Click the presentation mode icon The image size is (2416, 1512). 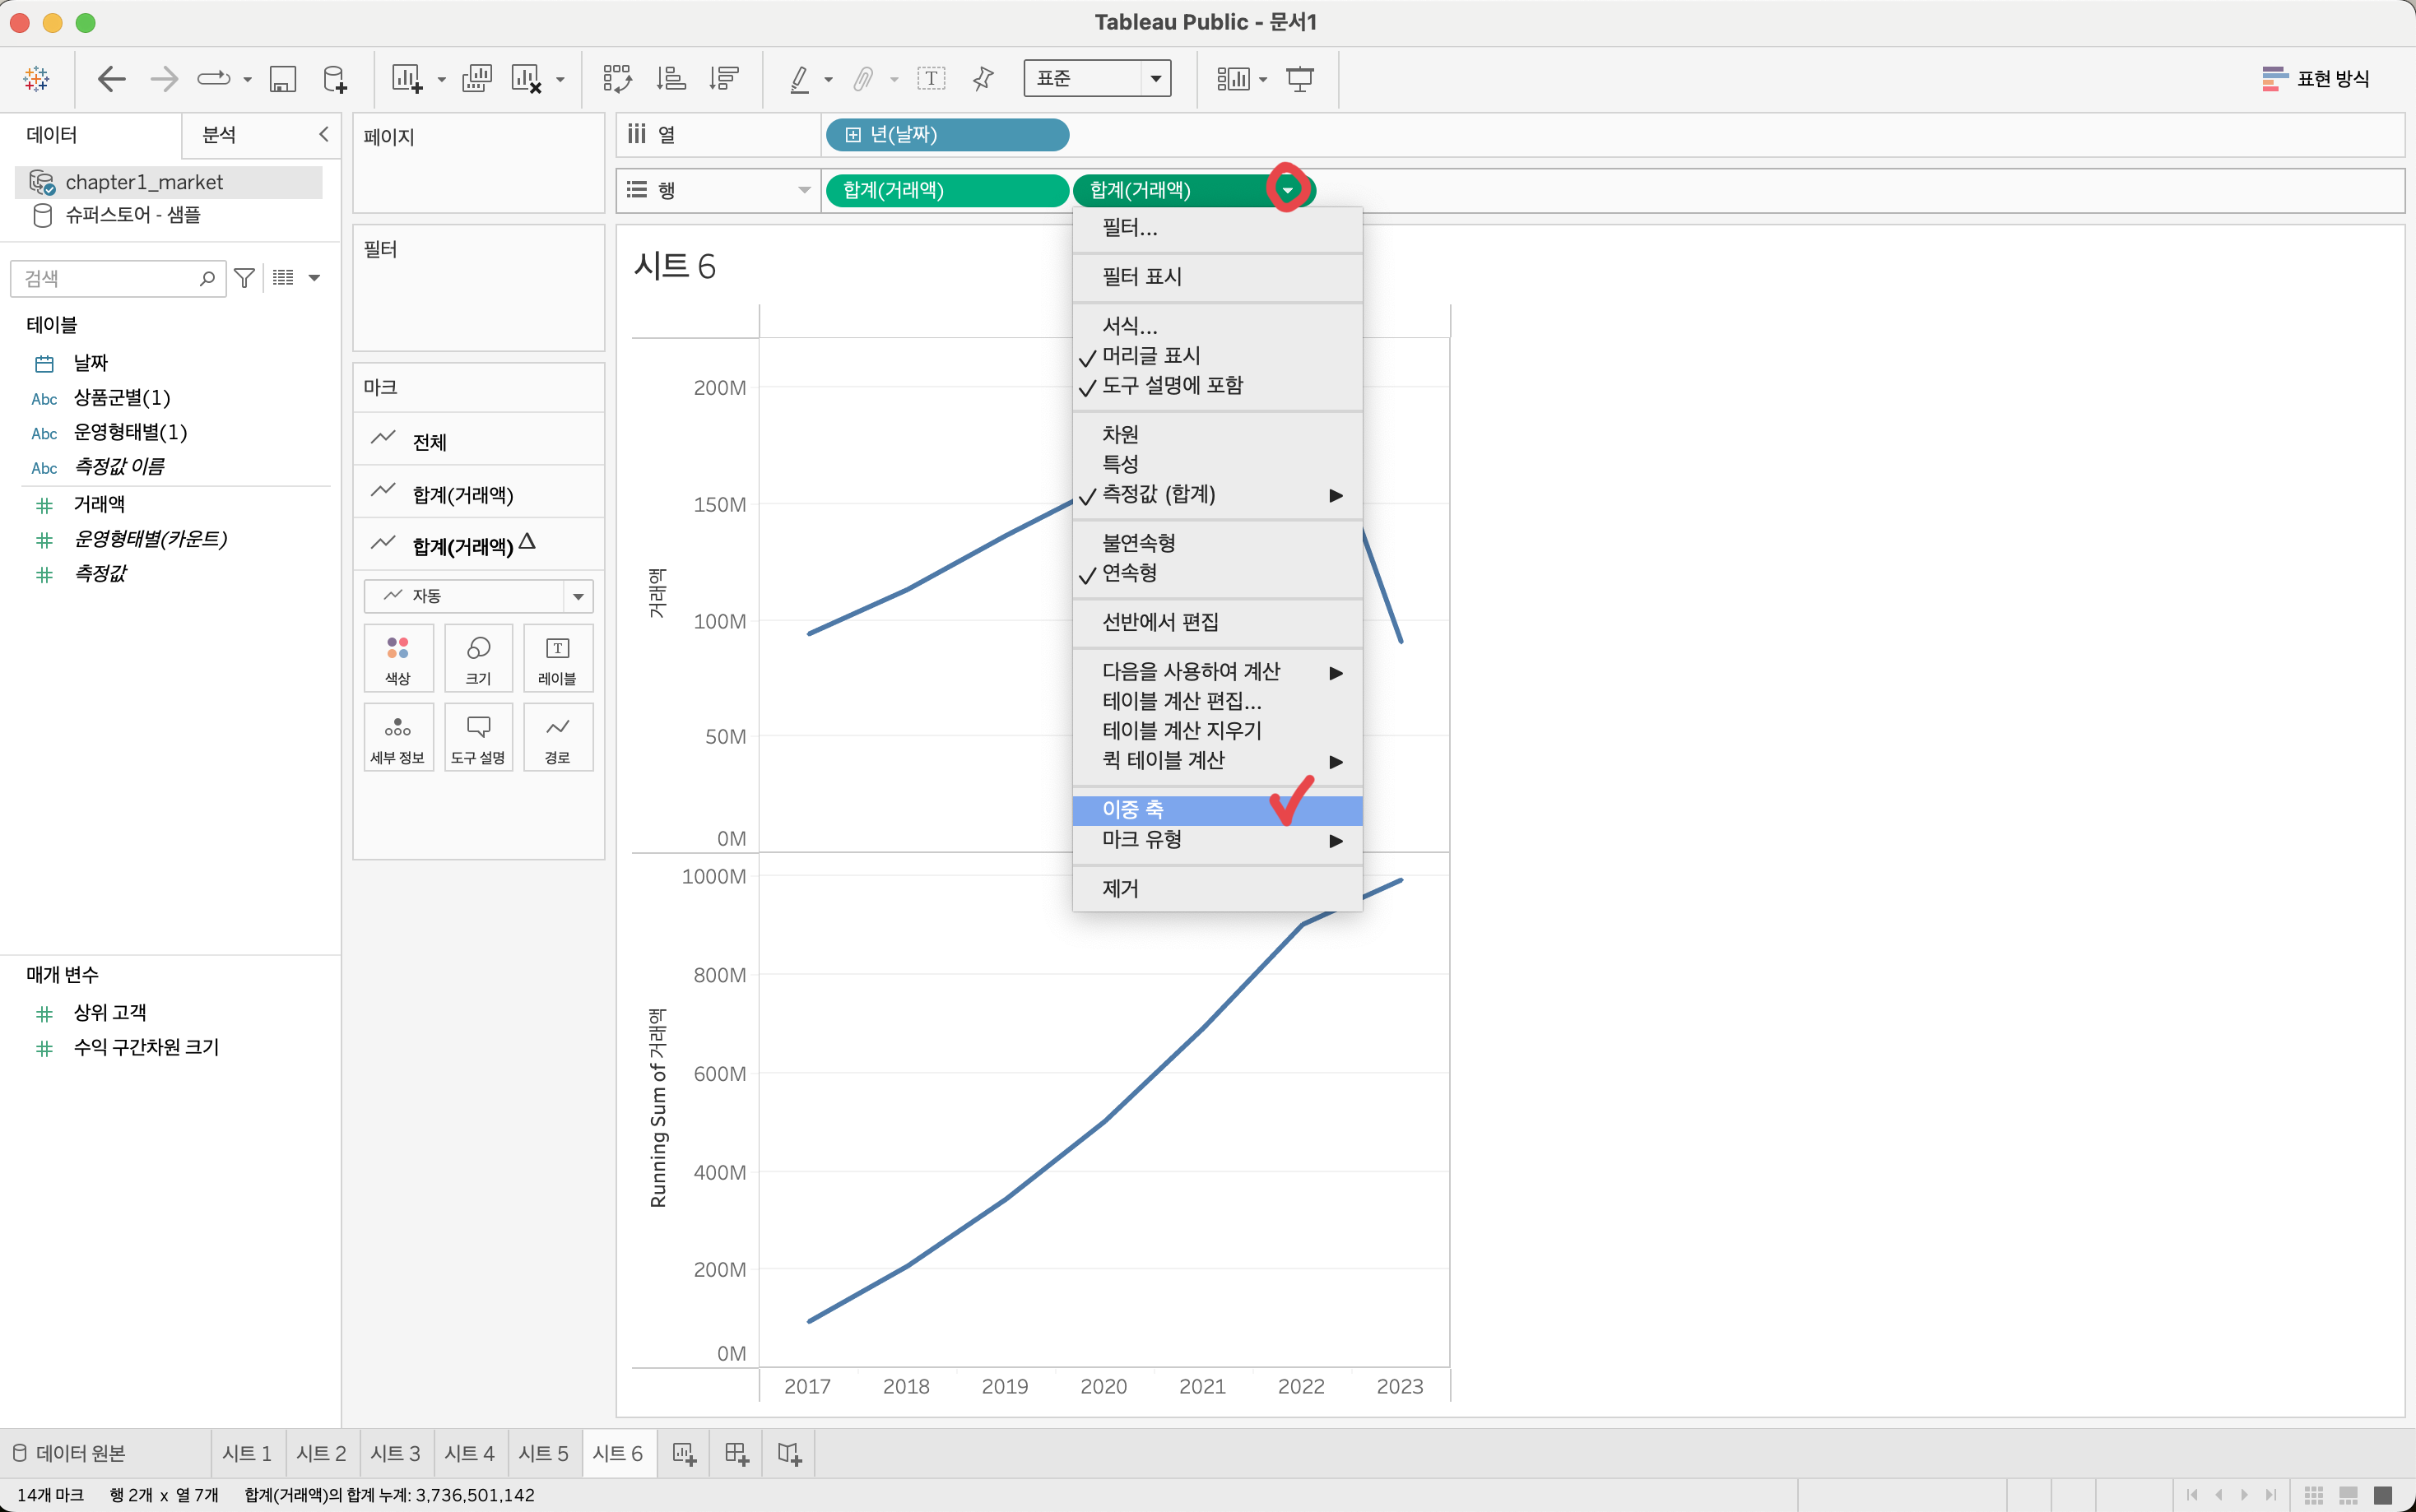pyautogui.click(x=1300, y=78)
